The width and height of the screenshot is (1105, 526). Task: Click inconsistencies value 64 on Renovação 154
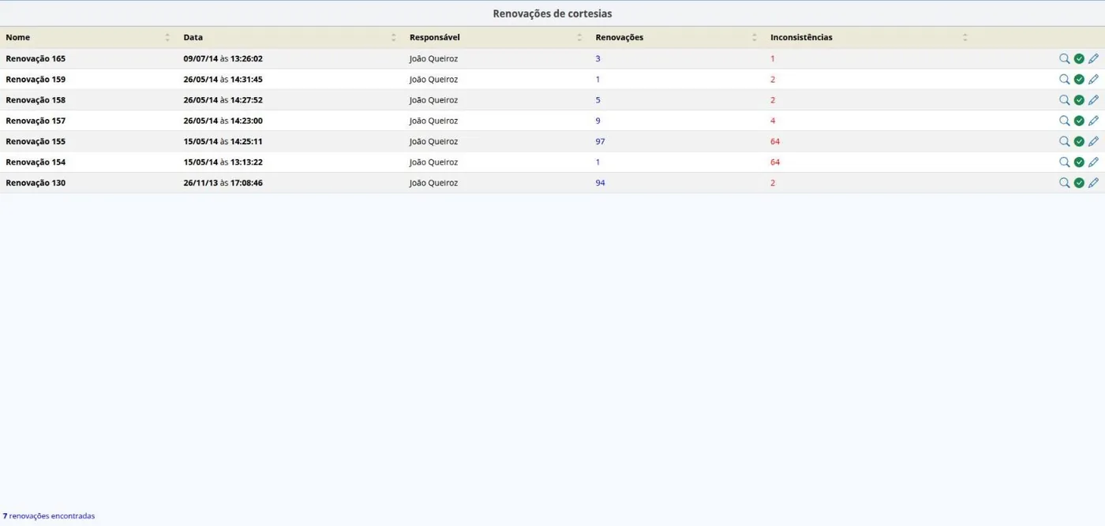[775, 162]
